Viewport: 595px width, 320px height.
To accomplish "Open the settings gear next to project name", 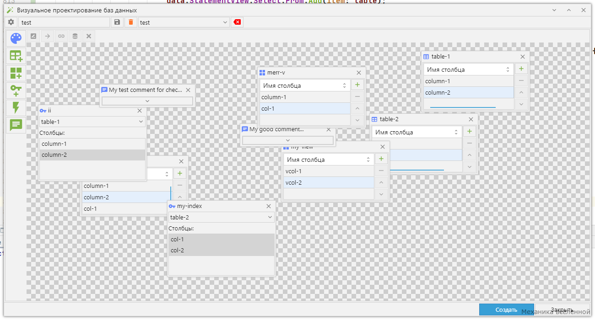I will tap(11, 22).
